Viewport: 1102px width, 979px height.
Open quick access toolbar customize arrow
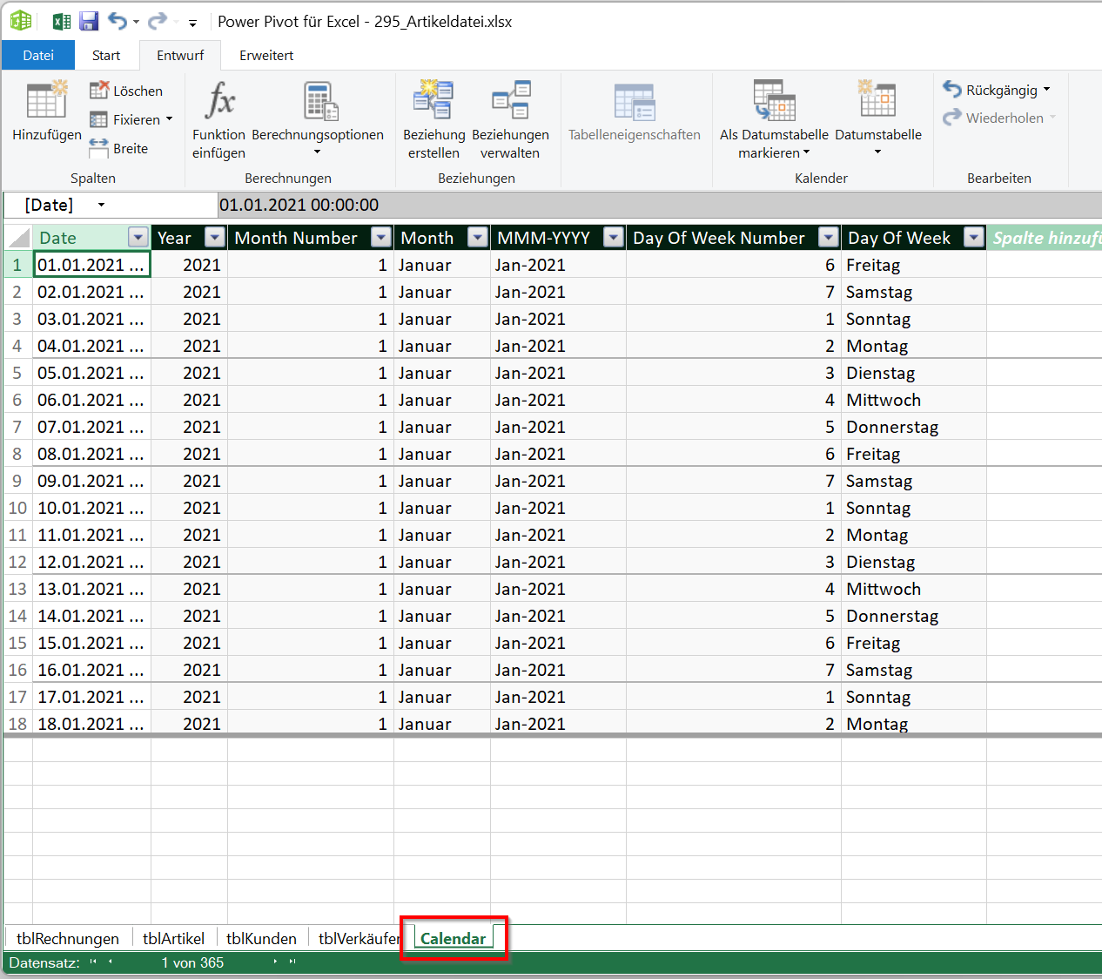click(192, 24)
